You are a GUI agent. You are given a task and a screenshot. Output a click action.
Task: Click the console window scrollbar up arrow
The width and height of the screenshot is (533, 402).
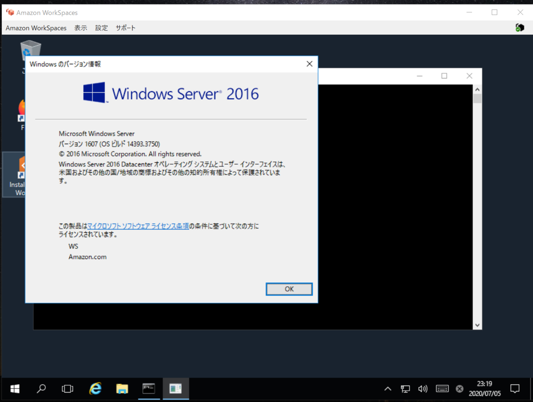pos(477,89)
